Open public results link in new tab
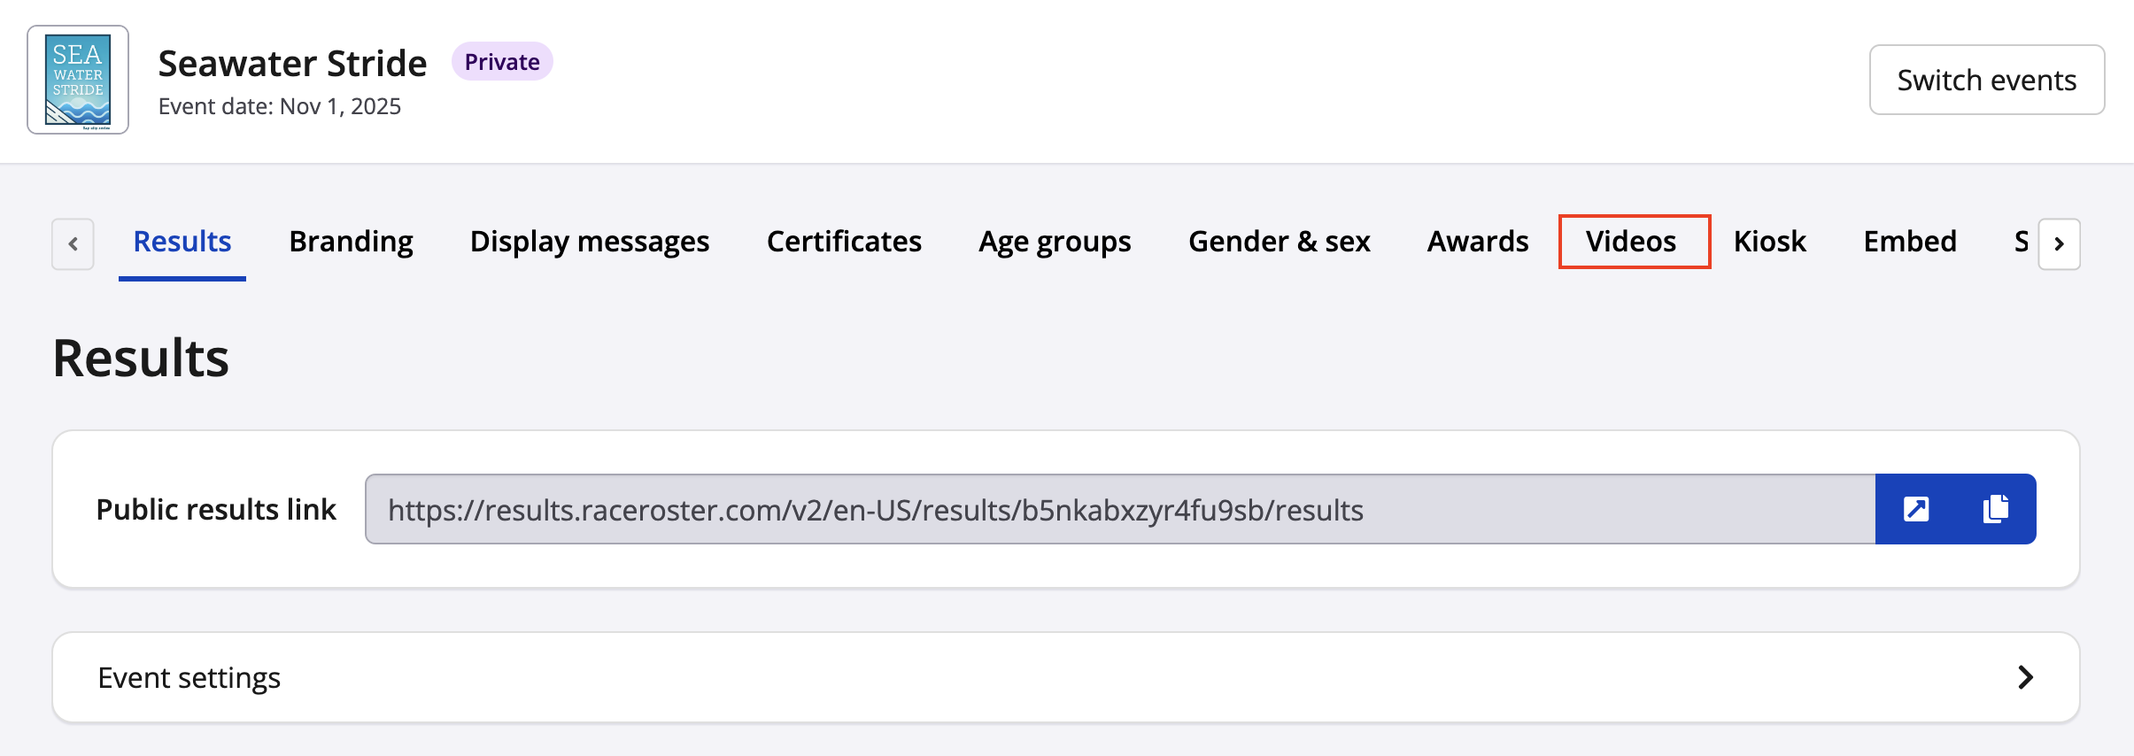The height and width of the screenshot is (756, 2134). (1915, 509)
